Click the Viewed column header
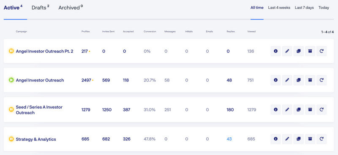This screenshot has height=155, width=338. click(251, 32)
